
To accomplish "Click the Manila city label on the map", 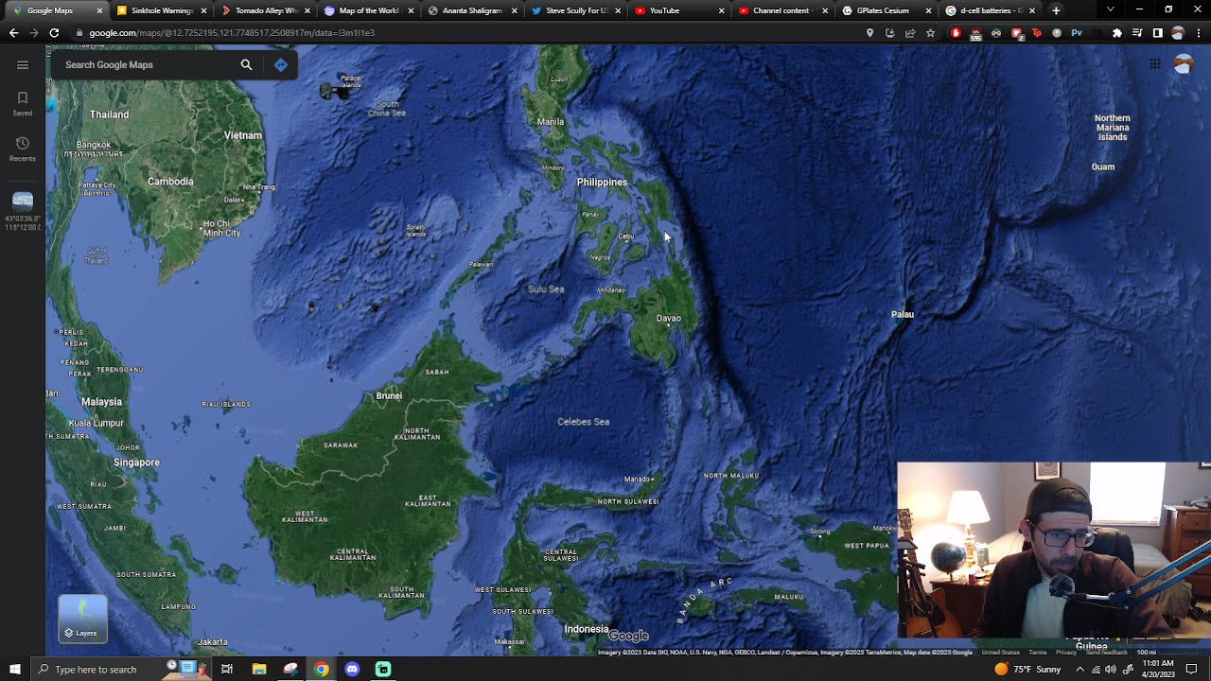I will click(x=551, y=122).
